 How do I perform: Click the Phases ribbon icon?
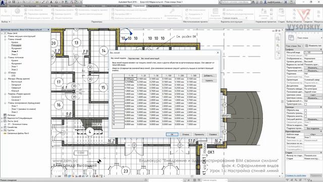[x=281, y=11]
